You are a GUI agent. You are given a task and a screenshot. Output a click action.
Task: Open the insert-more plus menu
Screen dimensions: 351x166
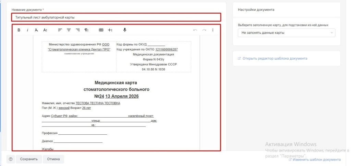(110, 30)
